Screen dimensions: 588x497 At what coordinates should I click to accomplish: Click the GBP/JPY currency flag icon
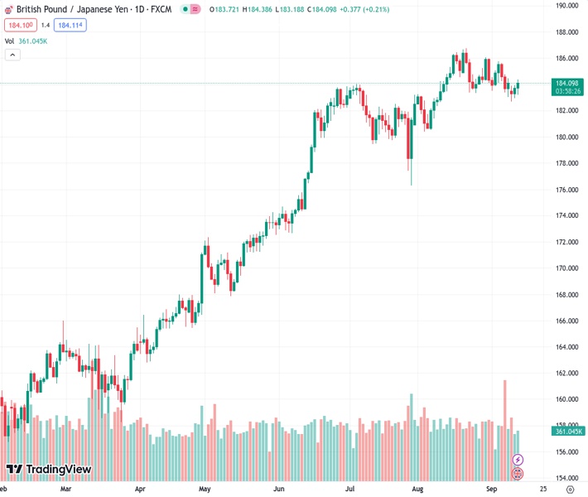[8, 9]
